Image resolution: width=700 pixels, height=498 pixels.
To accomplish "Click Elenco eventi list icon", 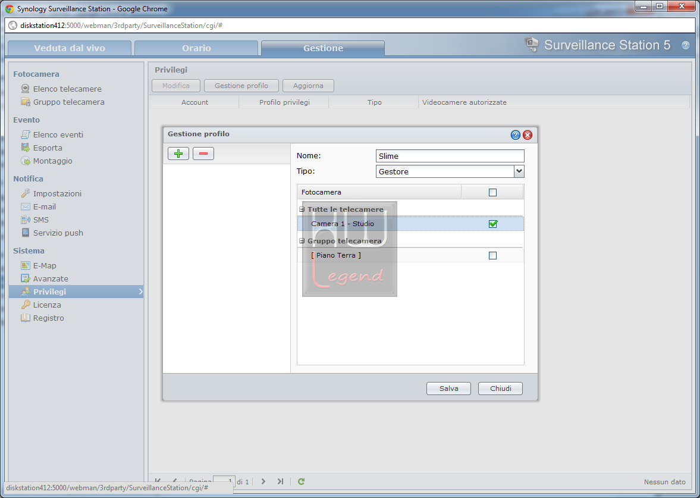I will 26,134.
